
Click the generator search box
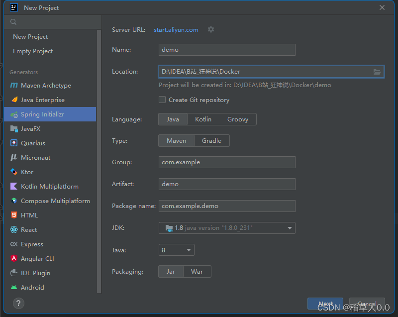pos(53,22)
